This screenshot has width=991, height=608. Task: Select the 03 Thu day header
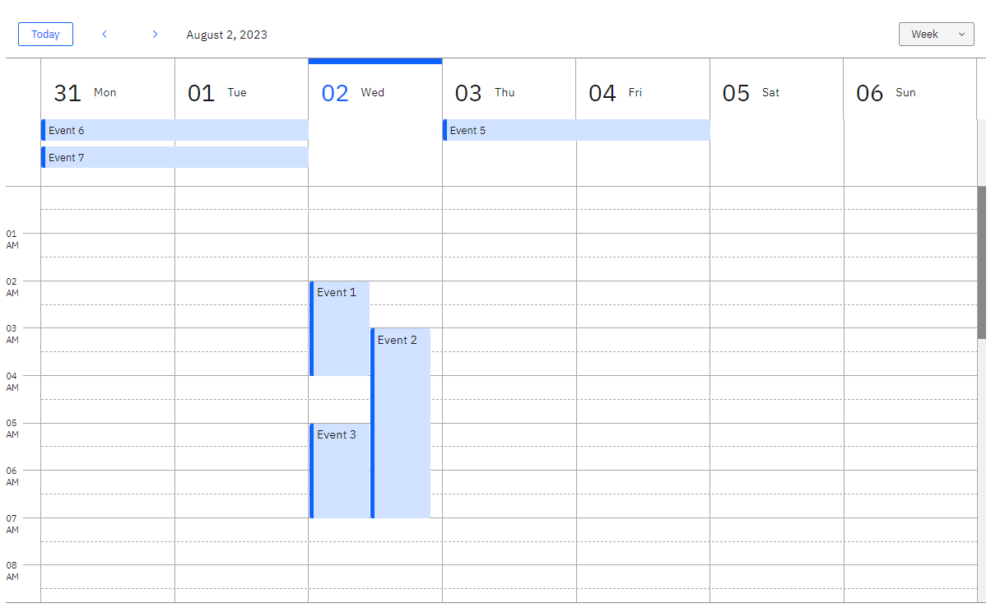pos(509,93)
